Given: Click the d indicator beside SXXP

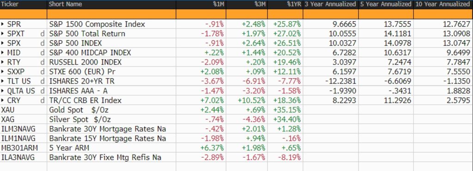Looking at the screenshot, I should (42, 72).
